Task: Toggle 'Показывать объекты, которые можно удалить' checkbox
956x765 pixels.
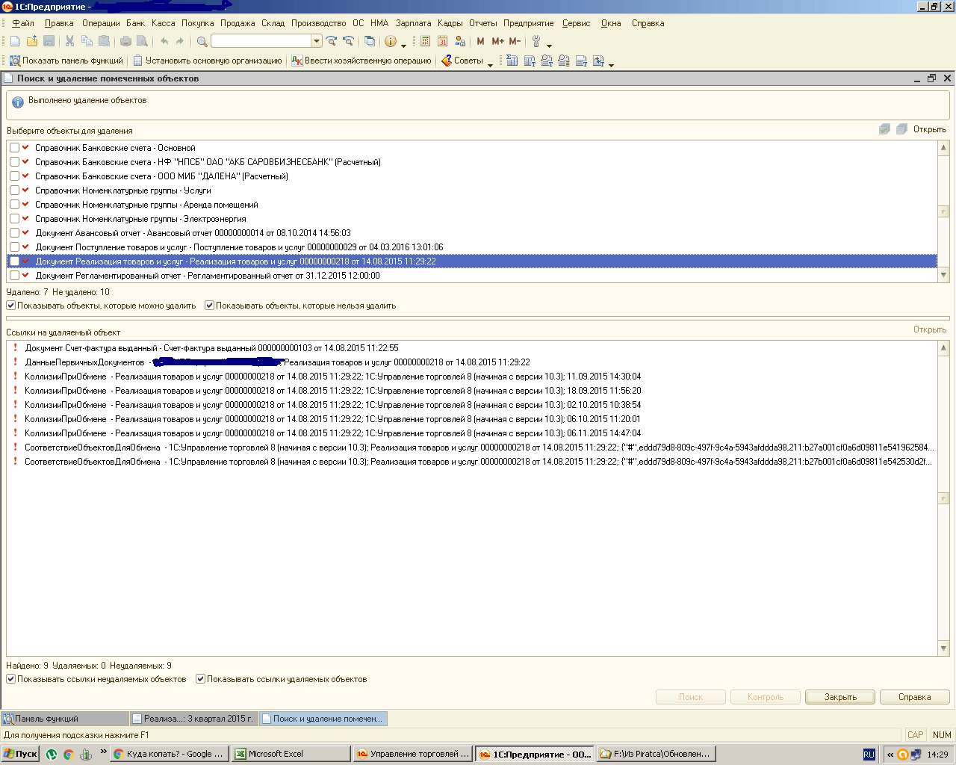Action: (10, 306)
